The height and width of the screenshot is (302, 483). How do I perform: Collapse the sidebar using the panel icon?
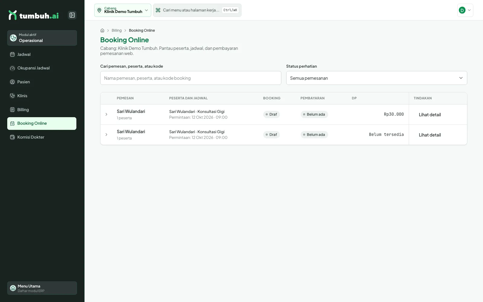tap(72, 15)
